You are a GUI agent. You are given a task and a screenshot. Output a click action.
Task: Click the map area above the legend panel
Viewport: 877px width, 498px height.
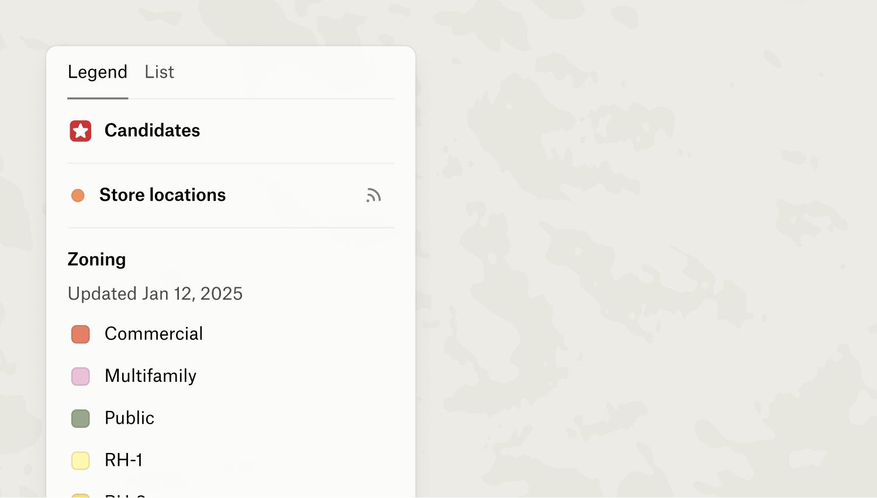pos(234,22)
